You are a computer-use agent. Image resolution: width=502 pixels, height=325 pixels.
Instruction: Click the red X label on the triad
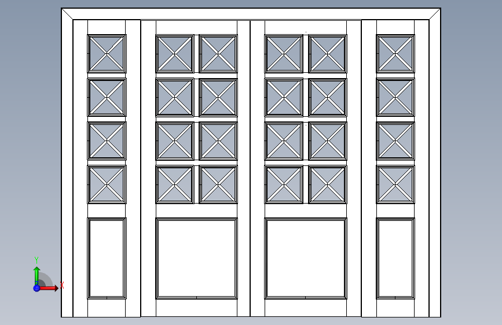[62, 285]
